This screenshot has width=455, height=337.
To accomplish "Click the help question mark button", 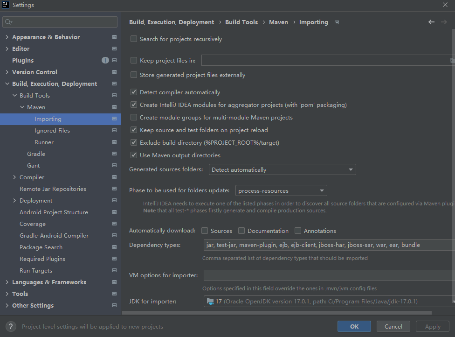I will [x=11, y=326].
